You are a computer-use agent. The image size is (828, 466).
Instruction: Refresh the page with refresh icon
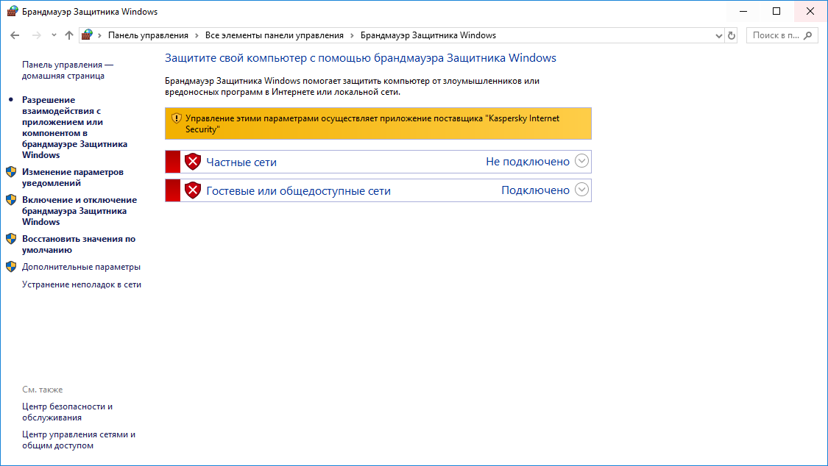[732, 36]
